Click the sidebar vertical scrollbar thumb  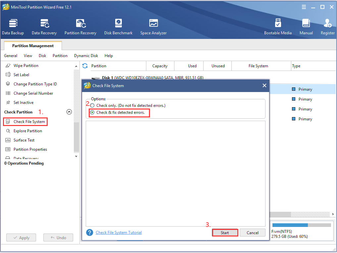[76, 137]
